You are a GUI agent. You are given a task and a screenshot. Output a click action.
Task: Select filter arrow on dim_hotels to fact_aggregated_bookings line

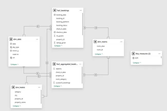39,76
